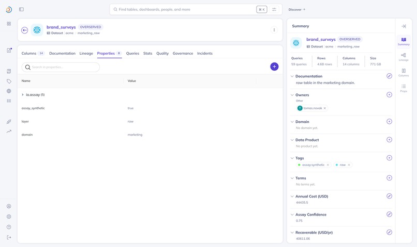Switch to the Documentation tab
The height and width of the screenshot is (247, 417).
click(62, 53)
